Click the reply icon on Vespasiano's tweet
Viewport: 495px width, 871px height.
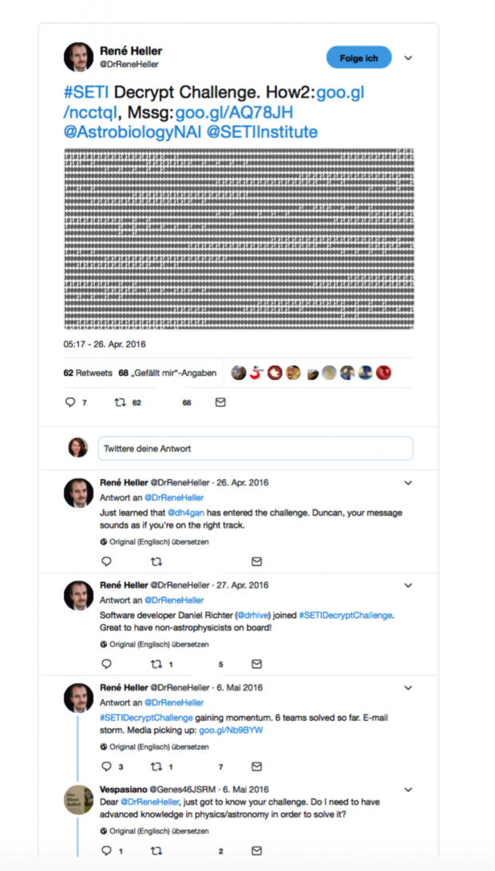click(x=105, y=851)
